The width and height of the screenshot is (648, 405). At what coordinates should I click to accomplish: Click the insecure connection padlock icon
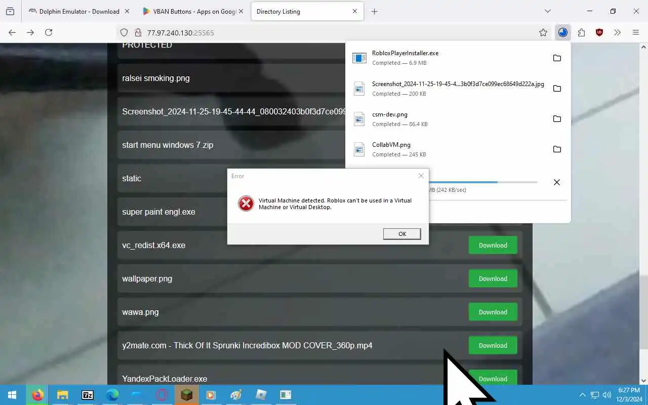pyautogui.click(x=138, y=32)
